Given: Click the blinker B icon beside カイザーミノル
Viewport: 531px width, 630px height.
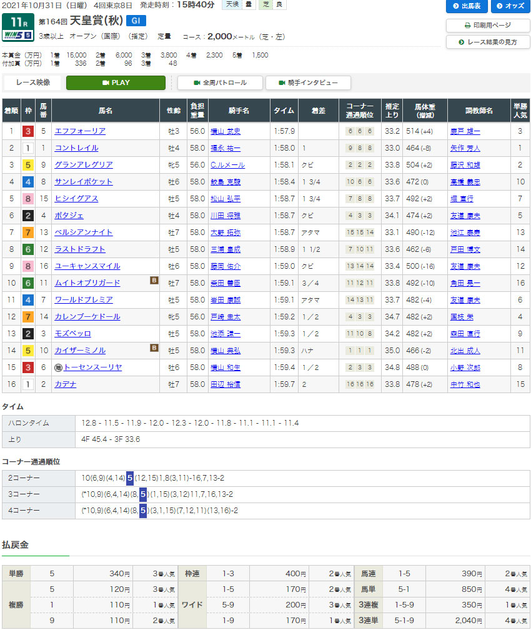Looking at the screenshot, I should point(154,349).
